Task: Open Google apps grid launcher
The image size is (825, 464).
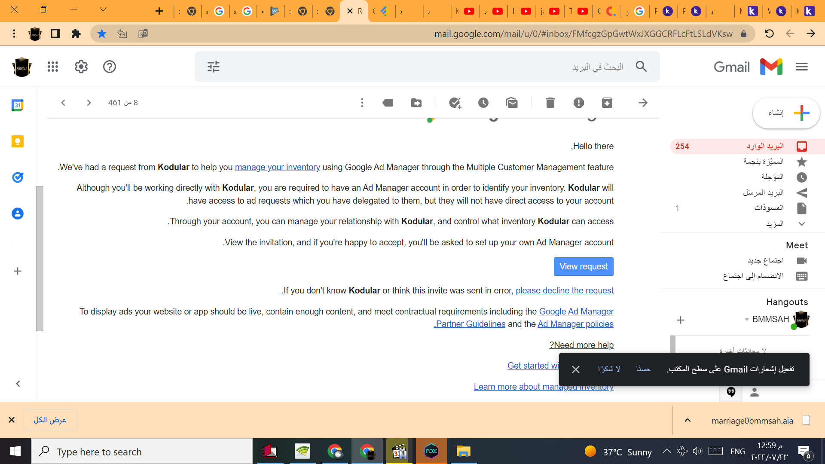Action: 53,67
